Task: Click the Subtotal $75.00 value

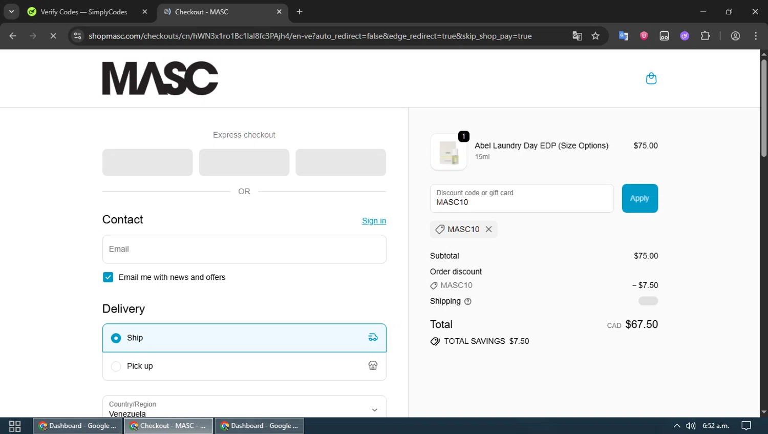Action: [x=646, y=256]
